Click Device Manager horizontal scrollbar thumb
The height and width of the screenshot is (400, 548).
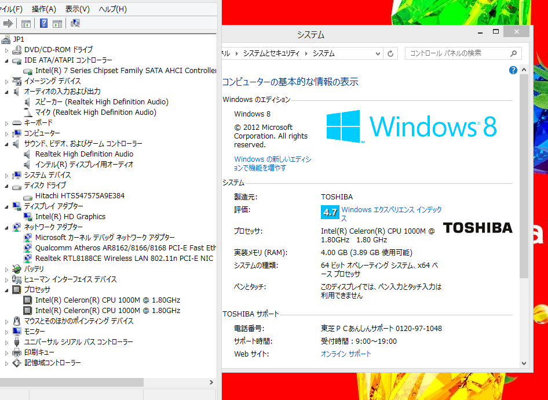[72, 382]
